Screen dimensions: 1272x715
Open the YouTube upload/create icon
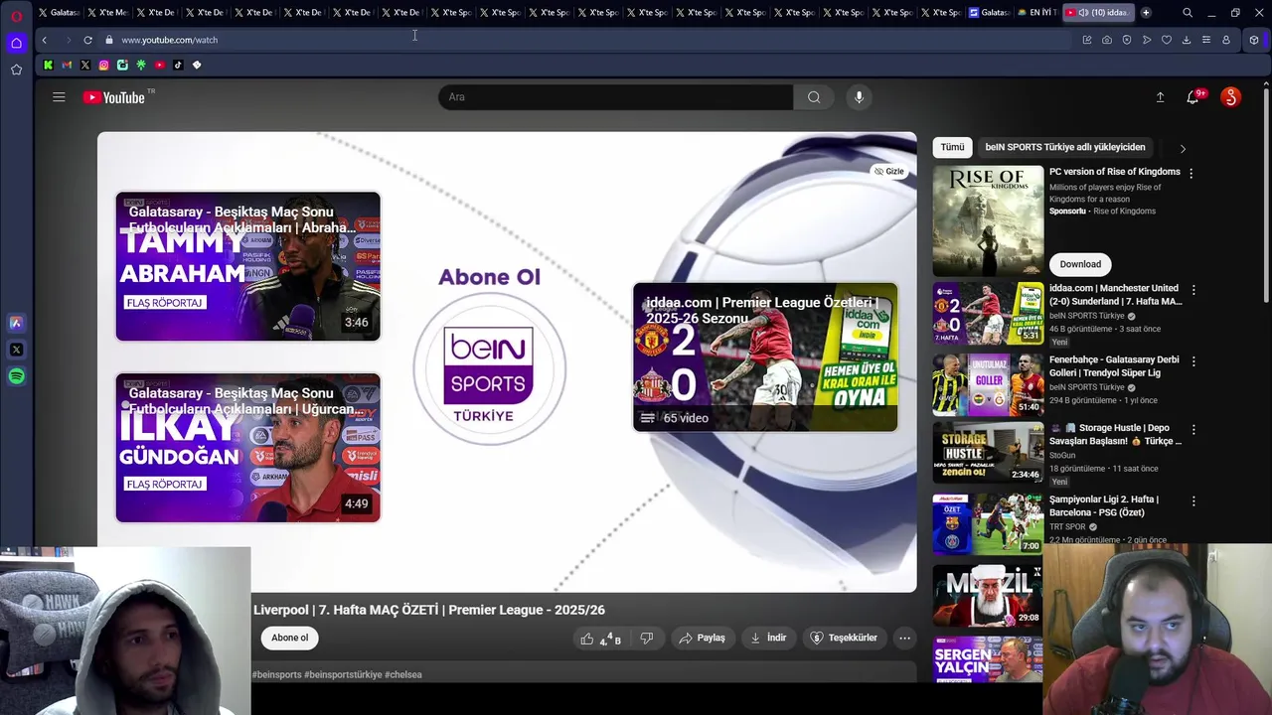pyautogui.click(x=1160, y=97)
